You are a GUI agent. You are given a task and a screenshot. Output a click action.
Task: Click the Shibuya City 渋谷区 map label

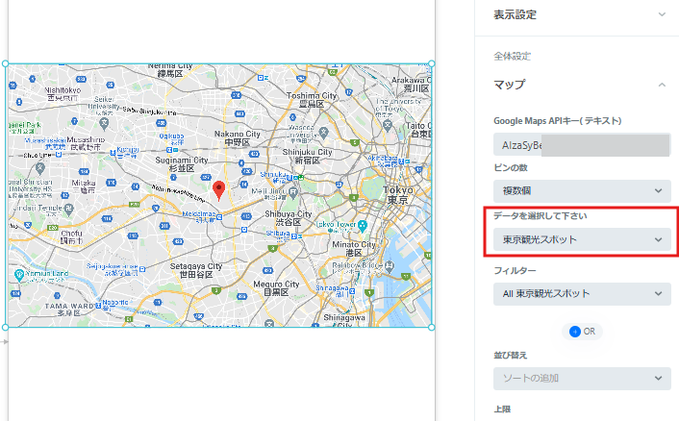click(288, 218)
